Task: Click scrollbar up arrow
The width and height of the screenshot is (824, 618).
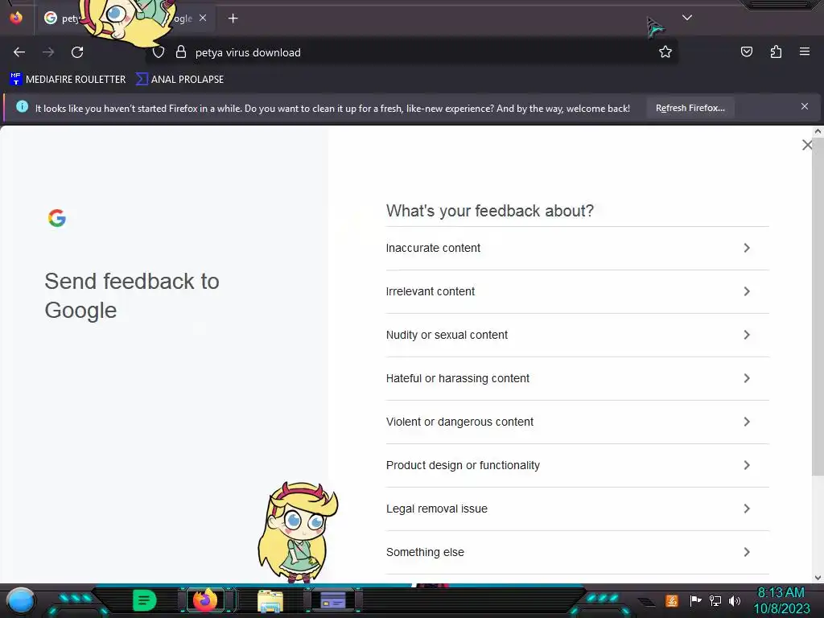Action: (x=818, y=131)
